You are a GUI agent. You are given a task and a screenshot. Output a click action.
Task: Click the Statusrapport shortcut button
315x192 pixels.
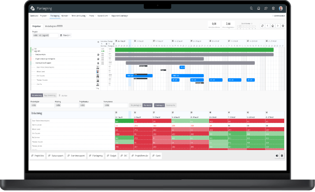56,156
